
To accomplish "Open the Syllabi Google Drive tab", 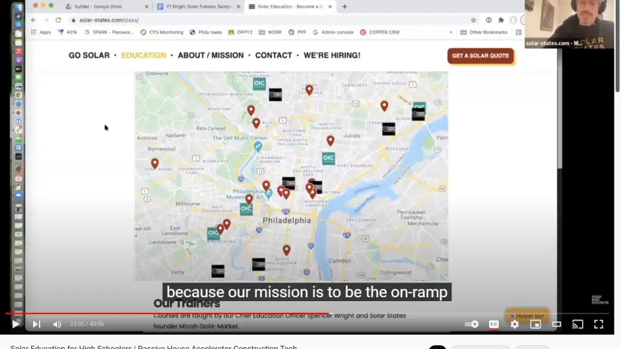I will pyautogui.click(x=97, y=6).
